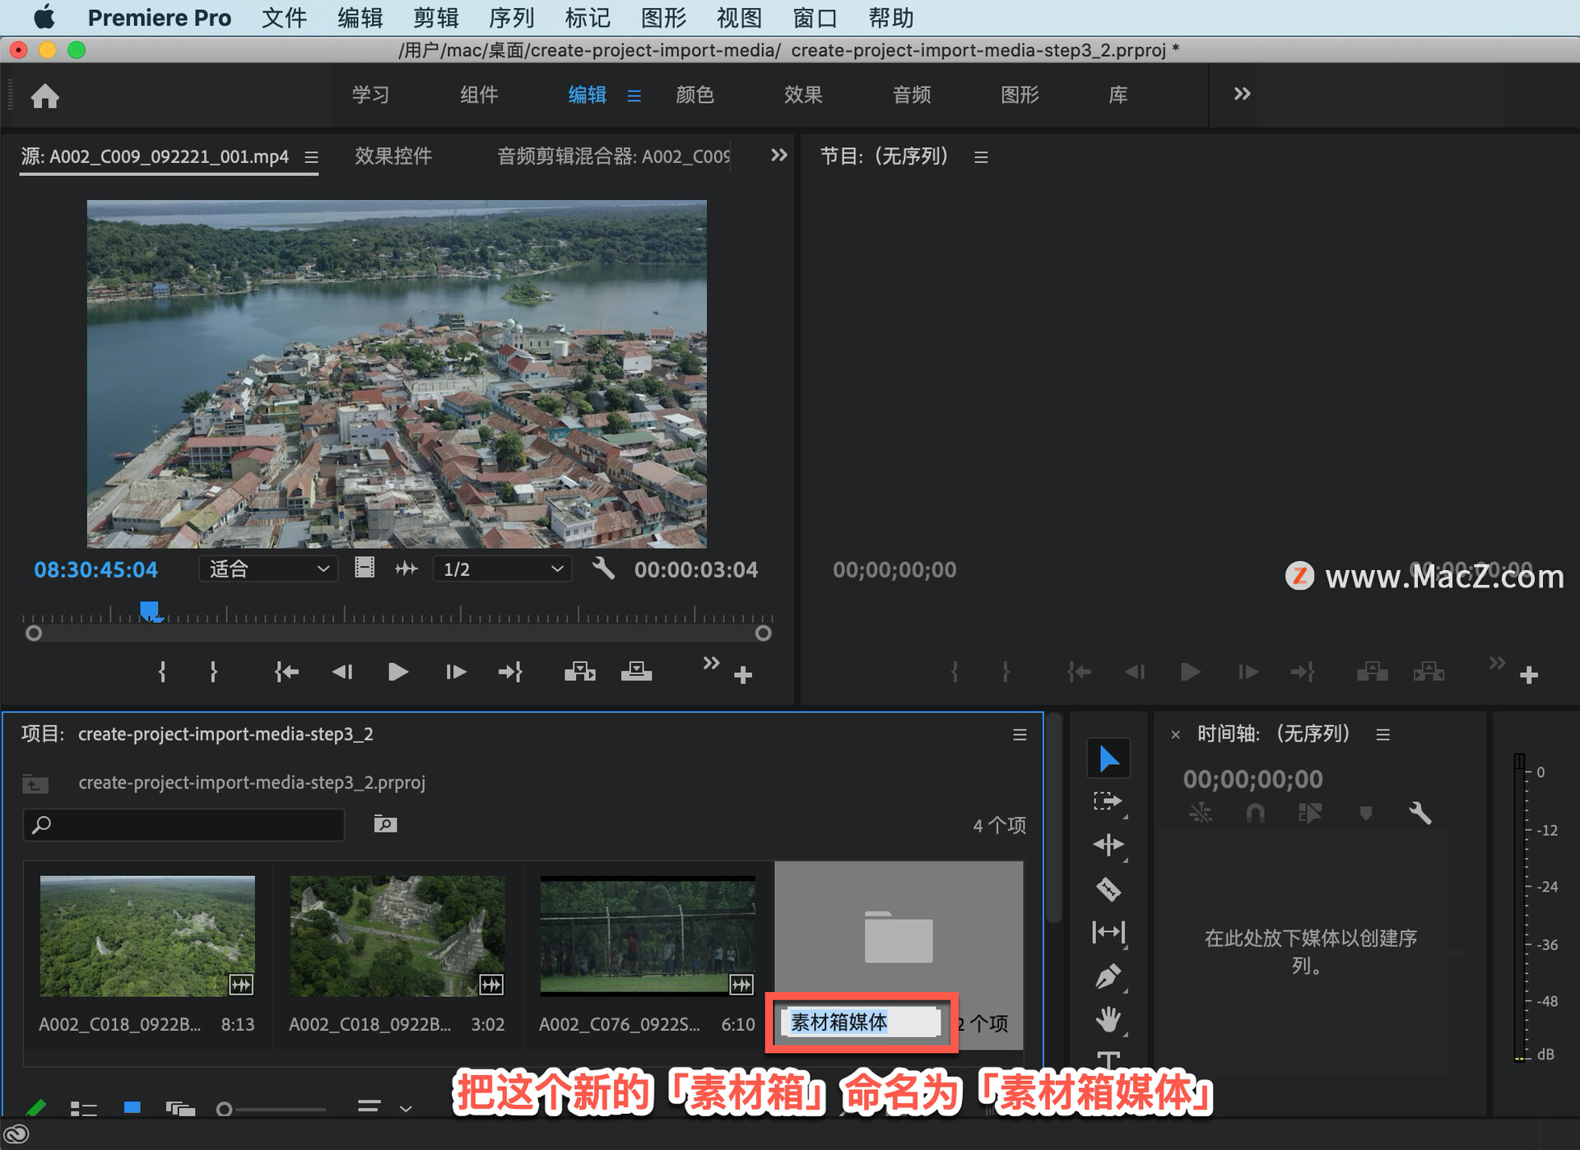Viewport: 1580px width, 1150px height.
Task: Select the Razor tool
Action: click(x=1108, y=889)
